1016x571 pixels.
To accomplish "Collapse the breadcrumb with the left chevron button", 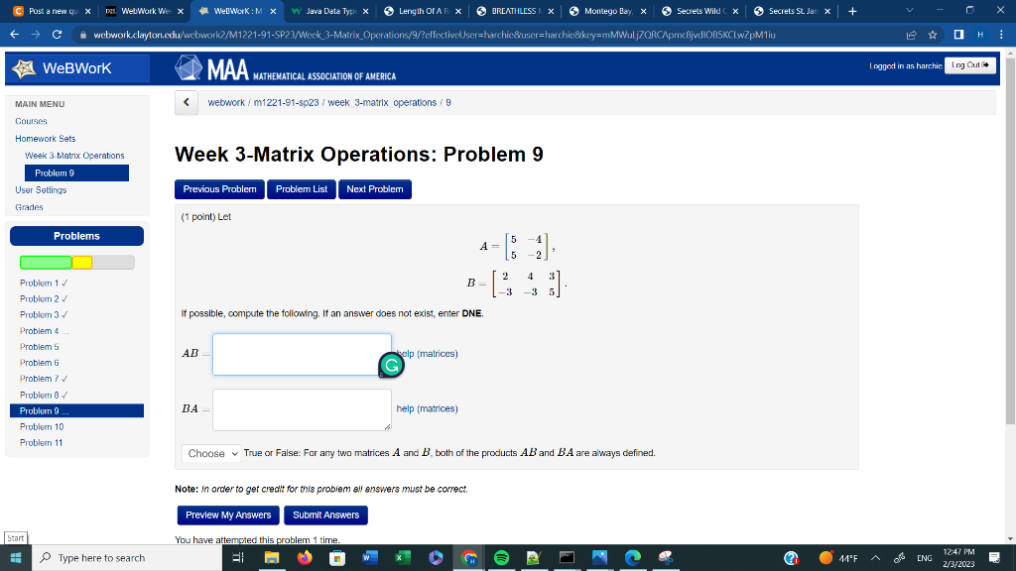I will (x=186, y=102).
